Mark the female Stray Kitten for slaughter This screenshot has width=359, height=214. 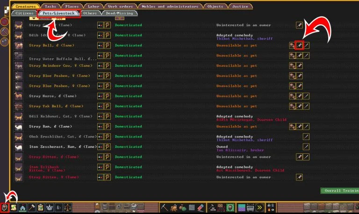click(x=299, y=177)
